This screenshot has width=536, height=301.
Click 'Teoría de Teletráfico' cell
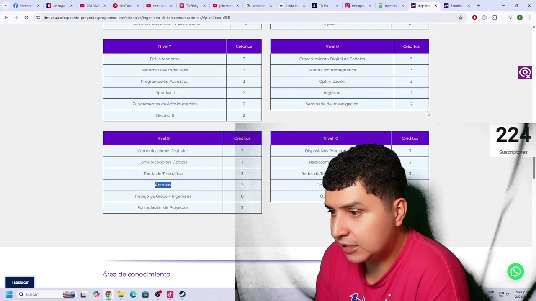pyautogui.click(x=163, y=173)
